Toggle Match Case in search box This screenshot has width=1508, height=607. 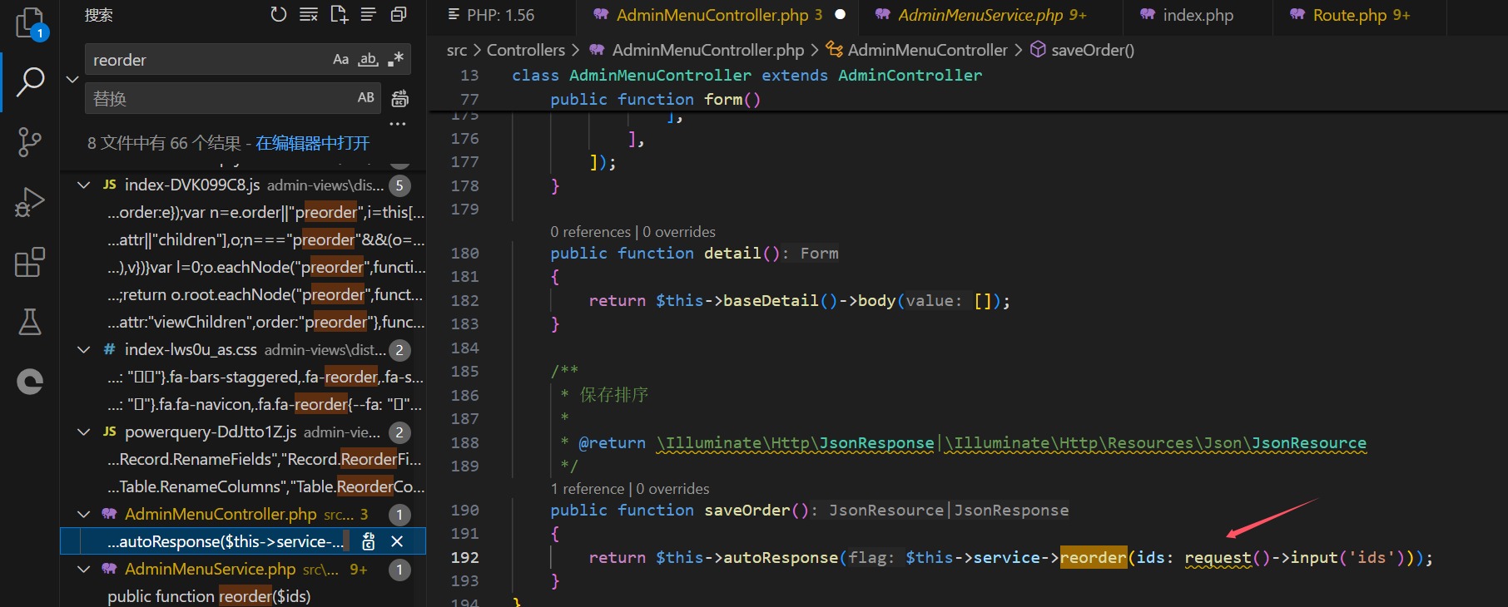click(340, 60)
